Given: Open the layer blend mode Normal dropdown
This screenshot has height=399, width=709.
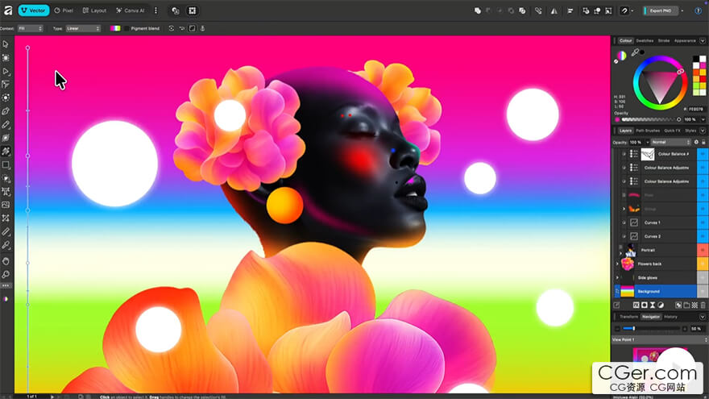Looking at the screenshot, I should (x=670, y=142).
